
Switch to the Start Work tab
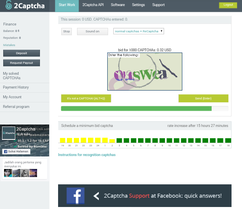tap(67, 6)
